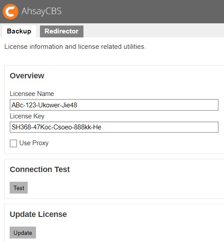Viewport: 224px width, 242px height.
Task: Click the Overview section heading
Action: (x=27, y=76)
